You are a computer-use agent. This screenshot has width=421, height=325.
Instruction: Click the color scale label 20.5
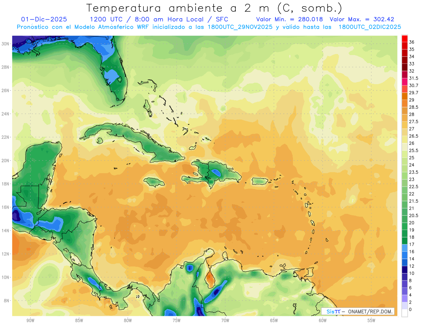pos(414,215)
